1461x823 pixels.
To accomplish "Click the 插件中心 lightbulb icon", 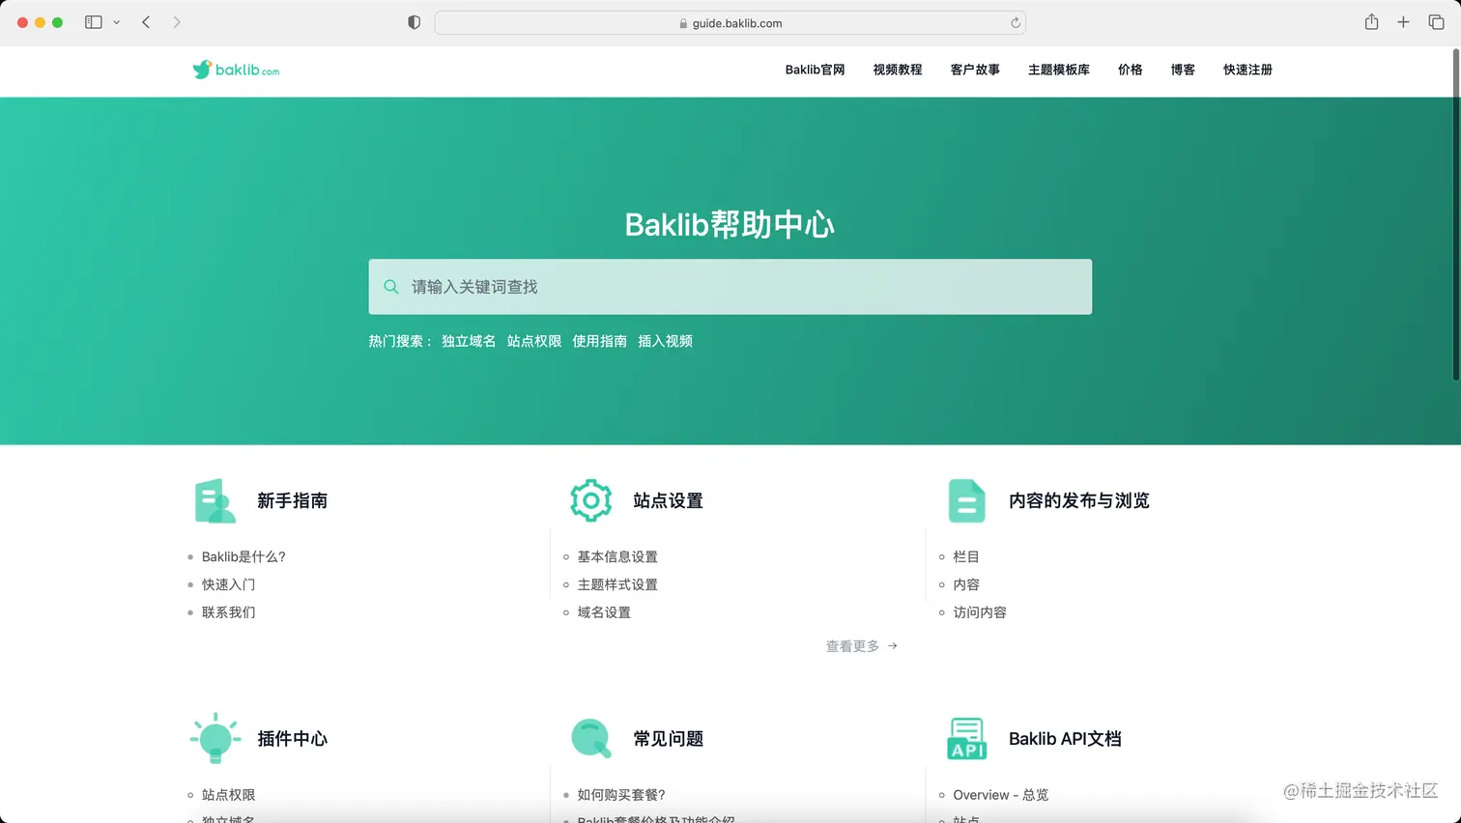I will pos(215,738).
